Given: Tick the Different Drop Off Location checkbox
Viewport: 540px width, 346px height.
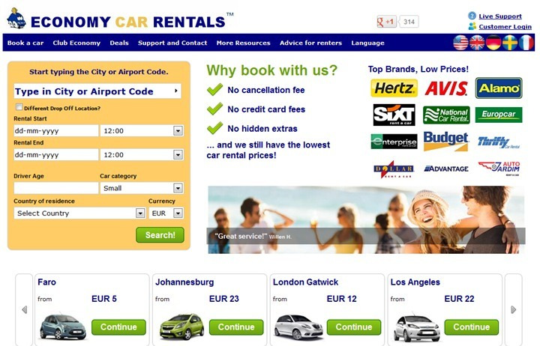Looking at the screenshot, I should pos(19,107).
